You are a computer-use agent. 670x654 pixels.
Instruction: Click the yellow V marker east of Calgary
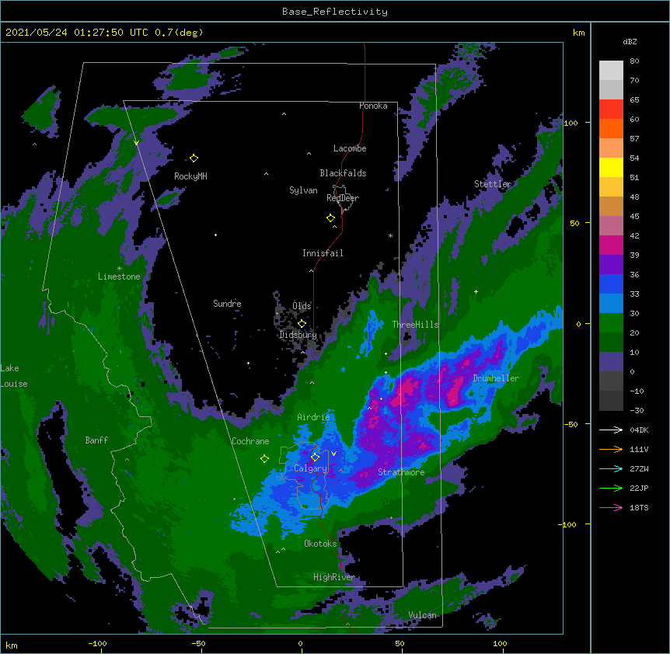[x=333, y=454]
